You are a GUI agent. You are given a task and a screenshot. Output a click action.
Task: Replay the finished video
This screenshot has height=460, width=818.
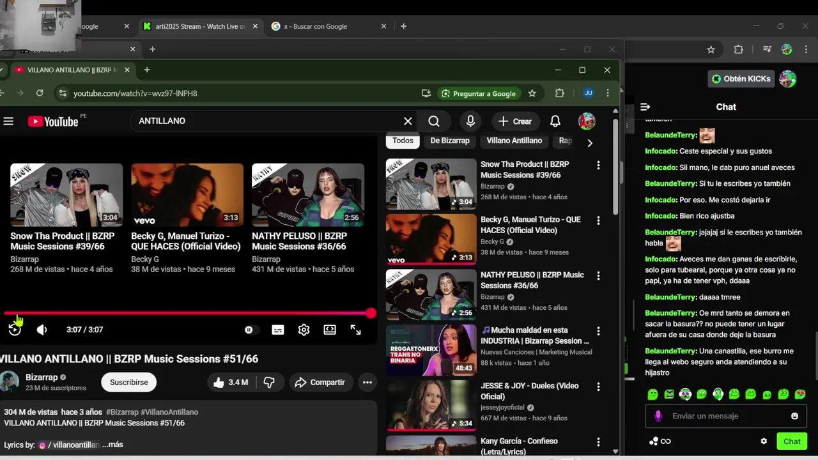pos(15,330)
